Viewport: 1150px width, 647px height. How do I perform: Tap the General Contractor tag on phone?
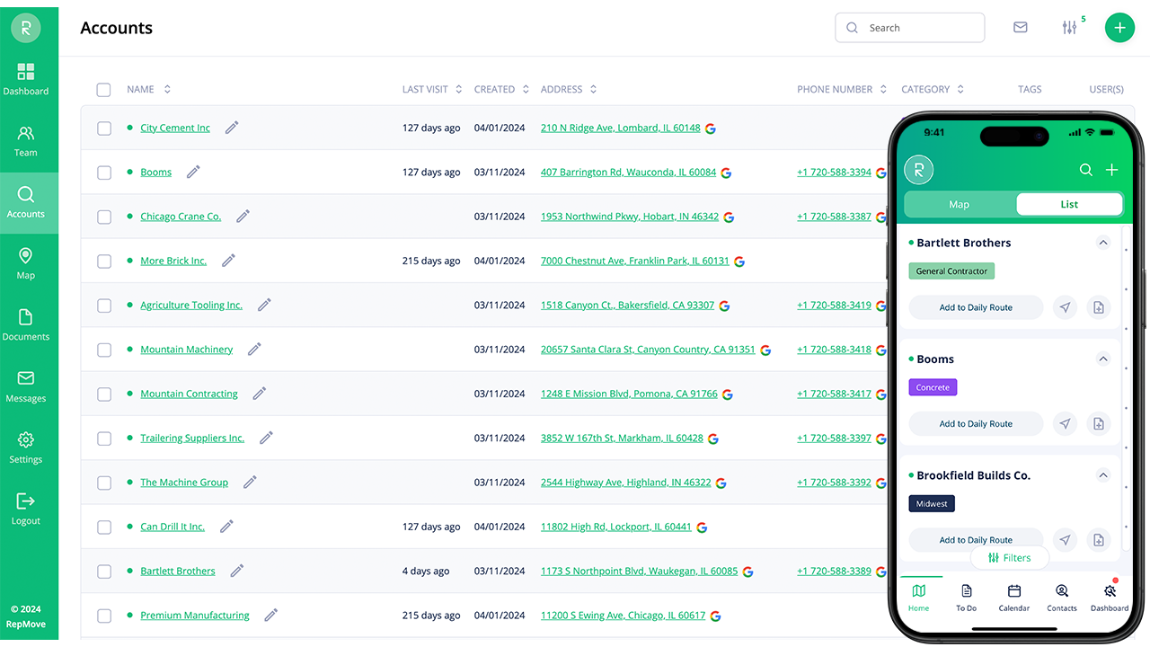pos(951,271)
